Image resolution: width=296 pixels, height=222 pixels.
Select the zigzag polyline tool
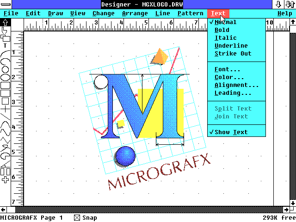[5, 140]
